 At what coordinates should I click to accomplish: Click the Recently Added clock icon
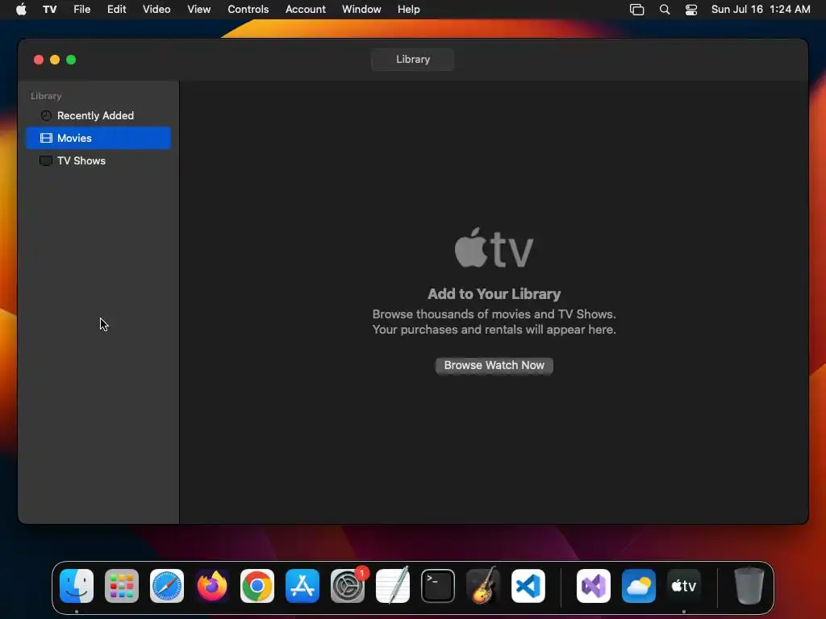pyautogui.click(x=46, y=115)
